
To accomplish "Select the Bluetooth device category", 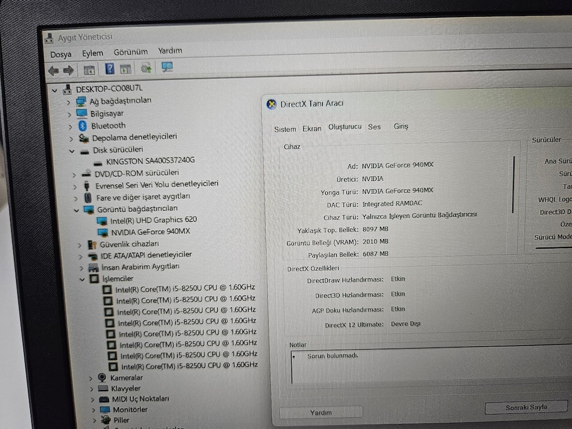I will click(x=108, y=126).
